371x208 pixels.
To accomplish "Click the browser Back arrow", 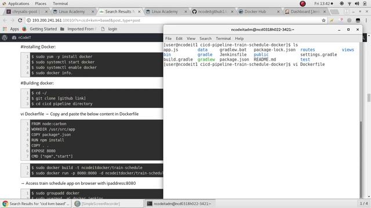I will click(x=5, y=21).
